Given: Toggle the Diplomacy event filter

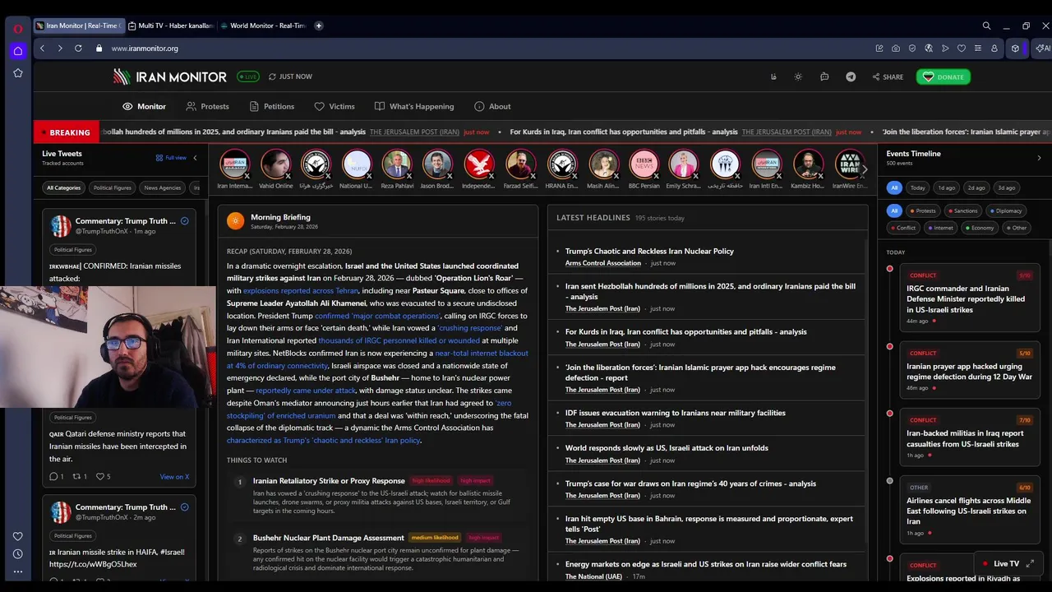Looking at the screenshot, I should coord(1006,210).
